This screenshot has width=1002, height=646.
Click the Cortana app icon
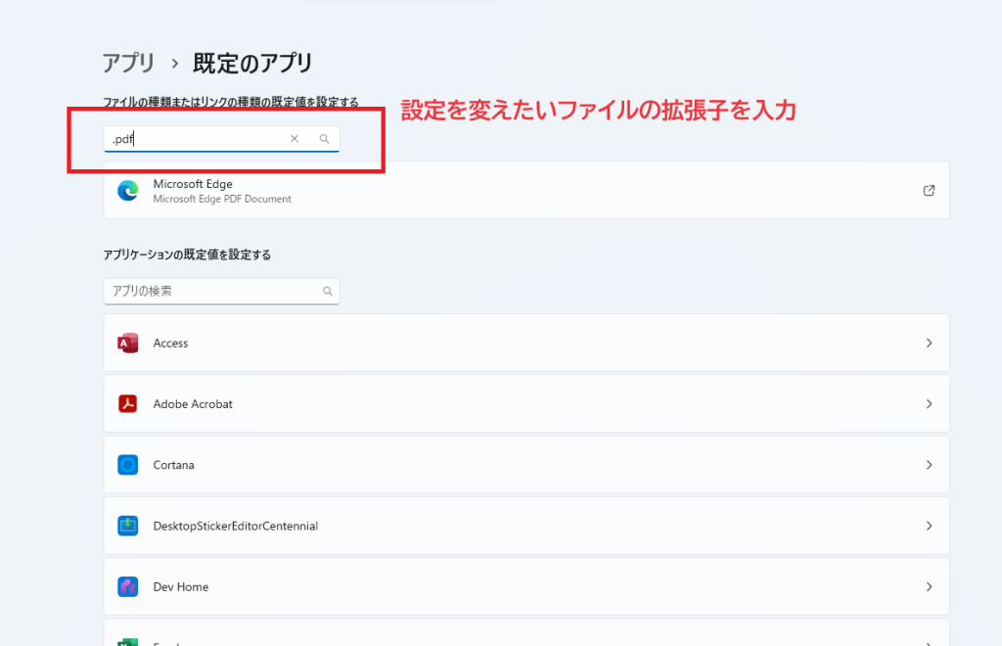click(128, 465)
